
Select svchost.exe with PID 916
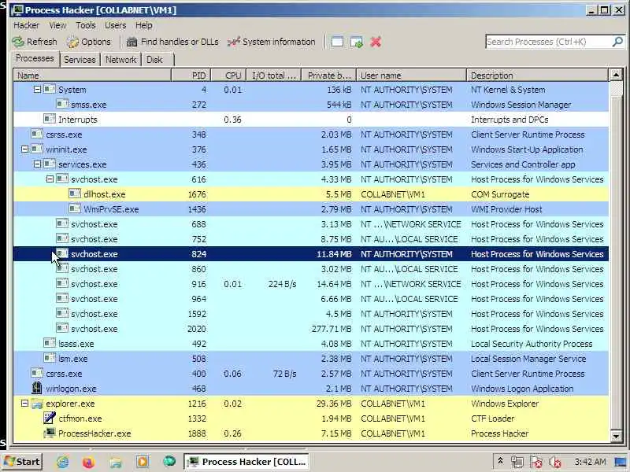coord(311,284)
